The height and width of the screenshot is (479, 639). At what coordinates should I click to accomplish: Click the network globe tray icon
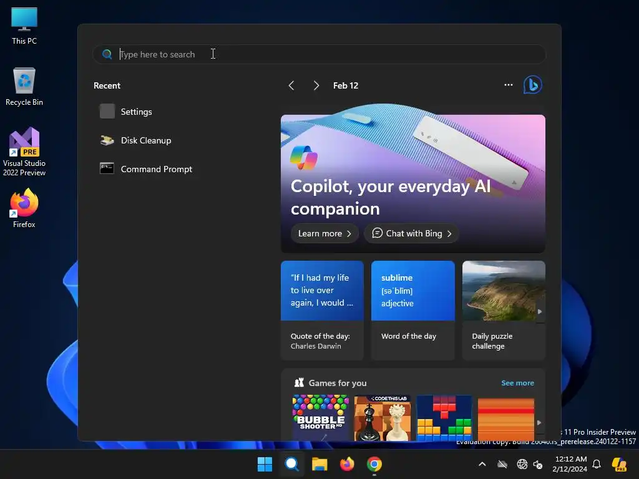point(522,464)
